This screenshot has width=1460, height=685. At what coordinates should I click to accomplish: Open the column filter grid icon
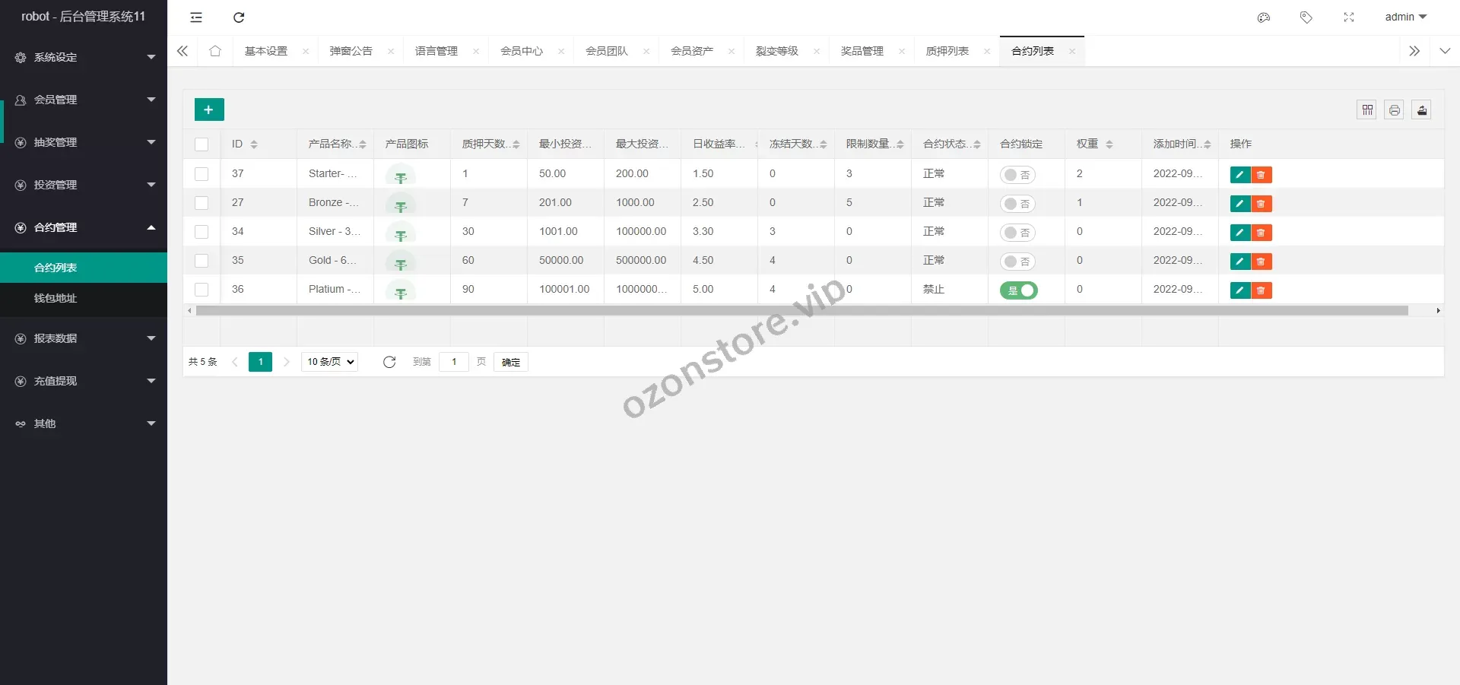click(x=1366, y=110)
